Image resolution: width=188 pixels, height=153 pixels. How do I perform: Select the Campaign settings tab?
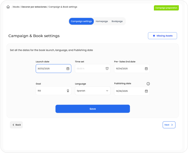(x=81, y=21)
